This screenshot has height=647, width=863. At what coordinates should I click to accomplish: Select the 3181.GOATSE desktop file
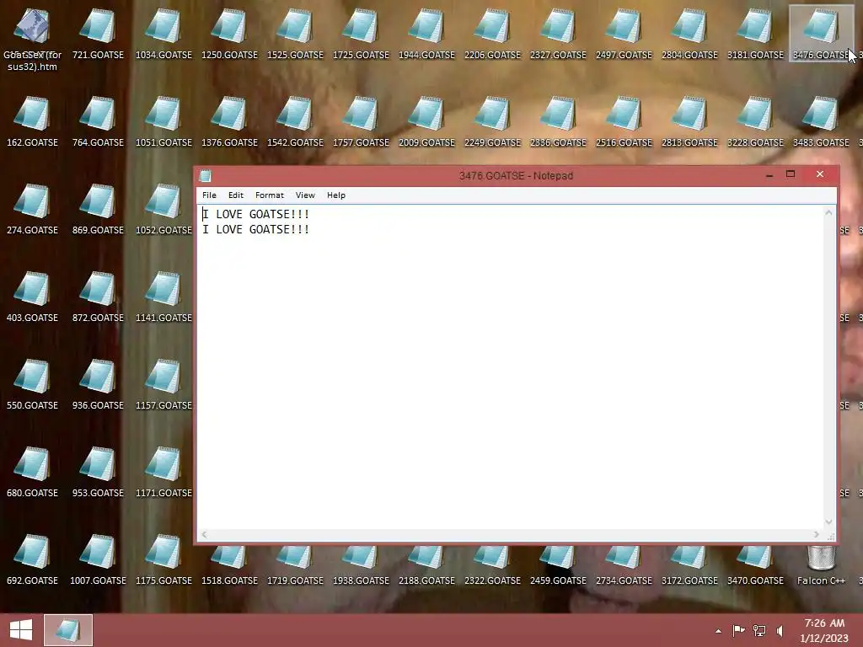755,34
